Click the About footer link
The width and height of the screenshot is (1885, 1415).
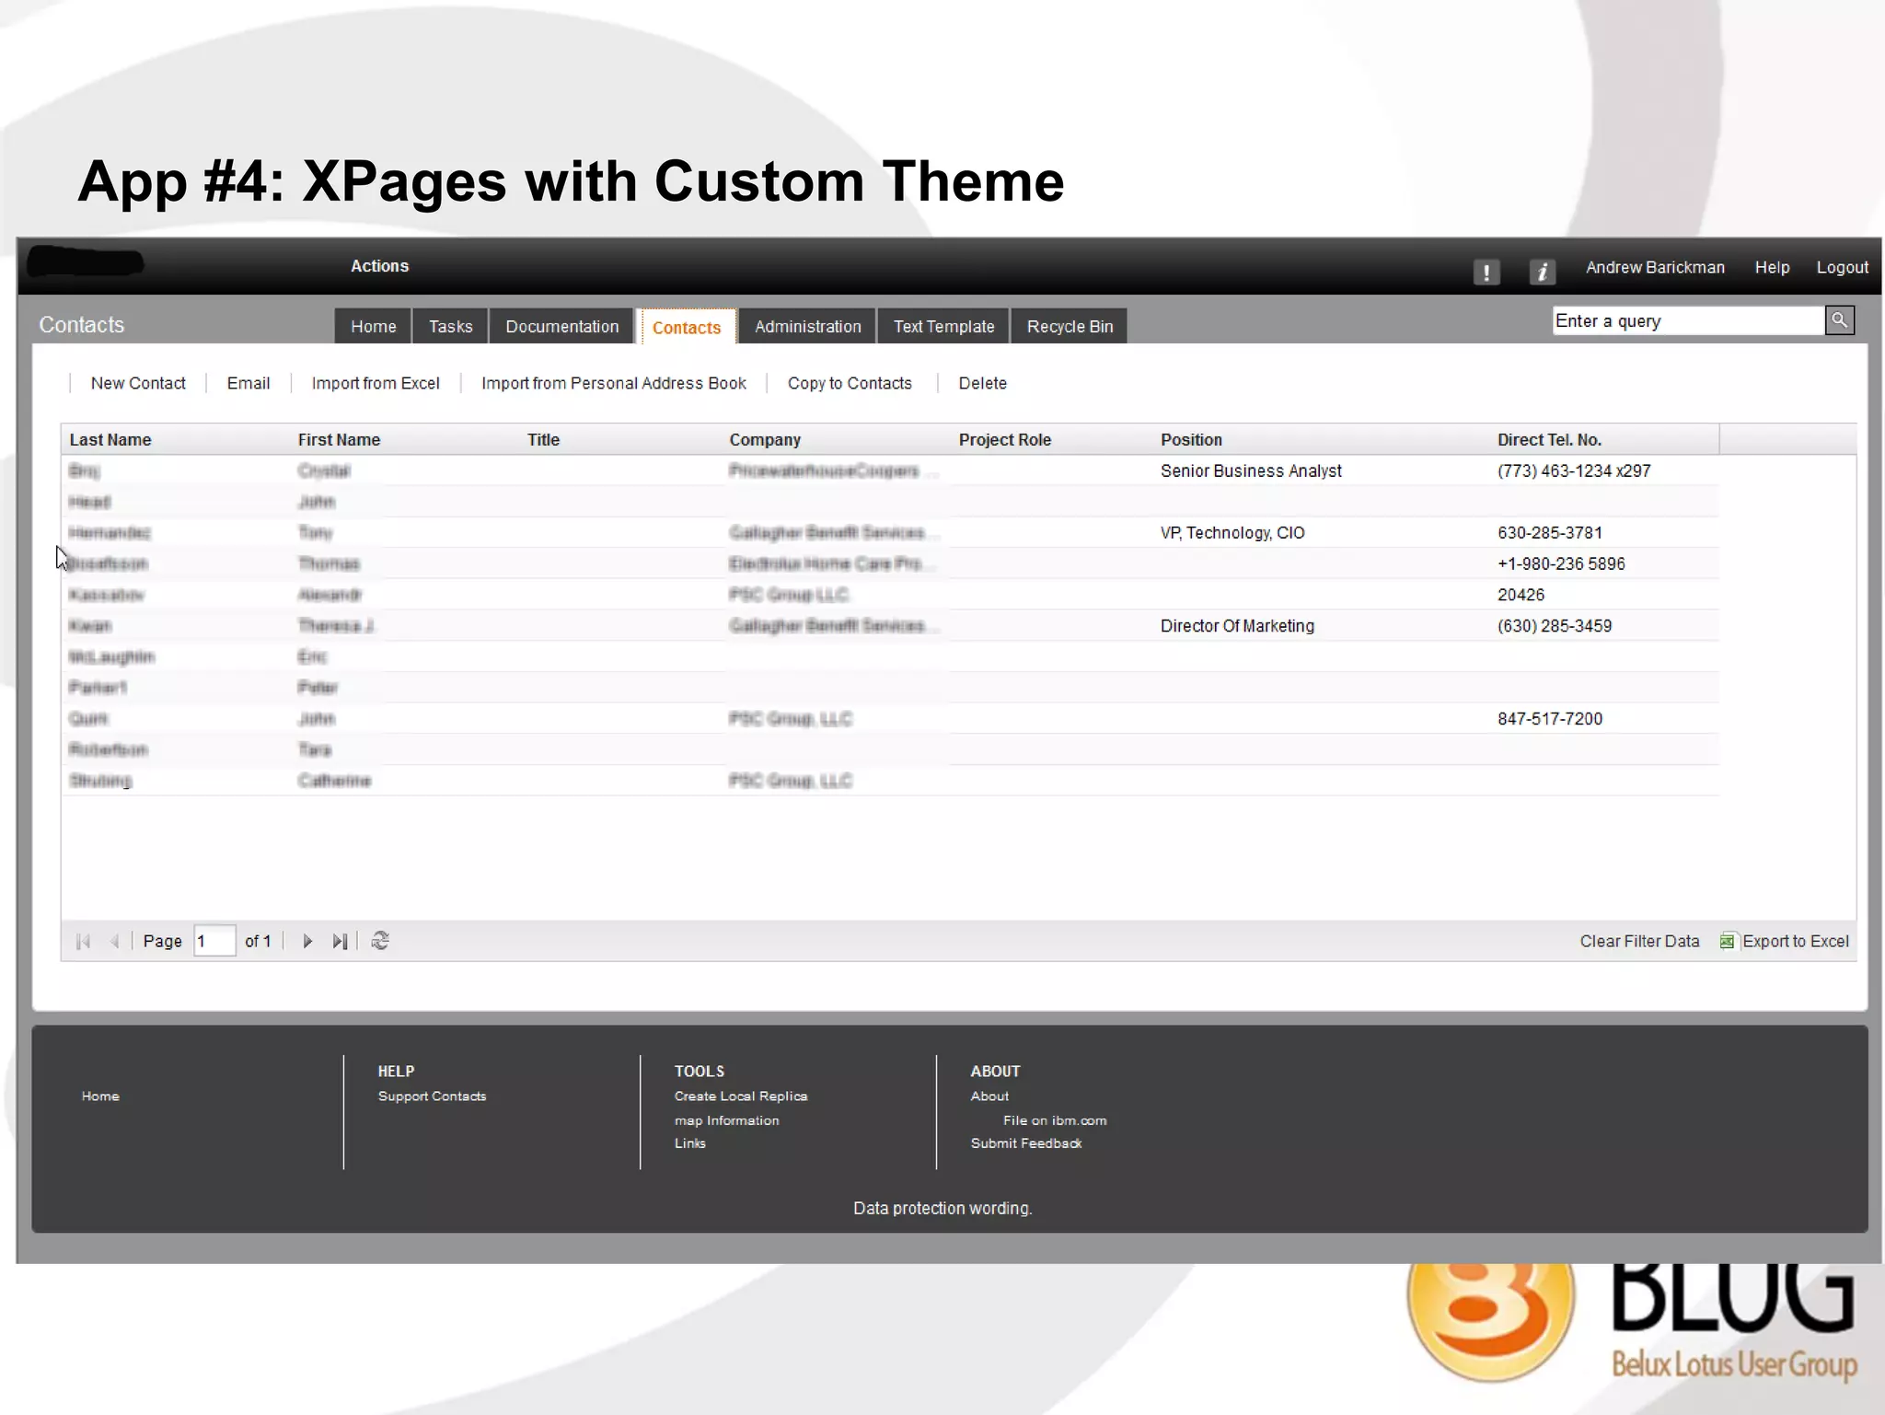989,1096
